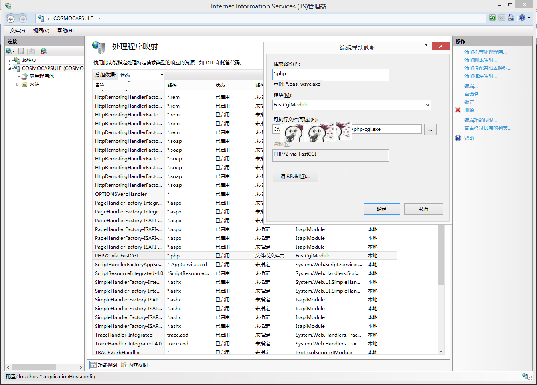Open the 帮助 menu
The height and width of the screenshot is (385, 537).
(65, 31)
